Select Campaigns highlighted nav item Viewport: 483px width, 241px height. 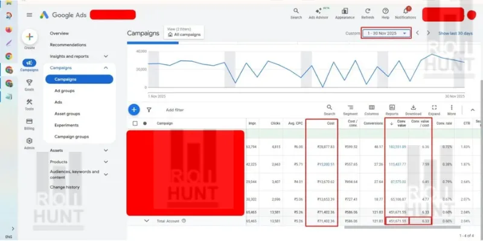tap(79, 80)
